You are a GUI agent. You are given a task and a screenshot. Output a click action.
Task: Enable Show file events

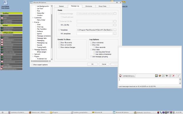(x=59, y=42)
